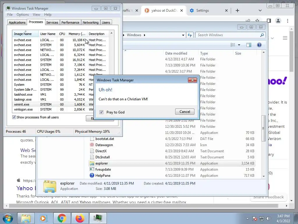Bookmark this page with star icon
The width and height of the screenshot is (298, 224).
pyautogui.click(x=257, y=21)
